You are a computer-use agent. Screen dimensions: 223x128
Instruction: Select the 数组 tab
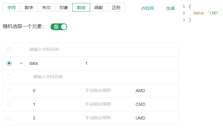point(81,7)
